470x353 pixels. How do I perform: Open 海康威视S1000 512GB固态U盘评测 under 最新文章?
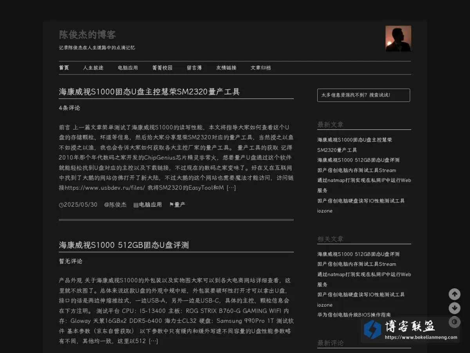pyautogui.click(x=358, y=160)
